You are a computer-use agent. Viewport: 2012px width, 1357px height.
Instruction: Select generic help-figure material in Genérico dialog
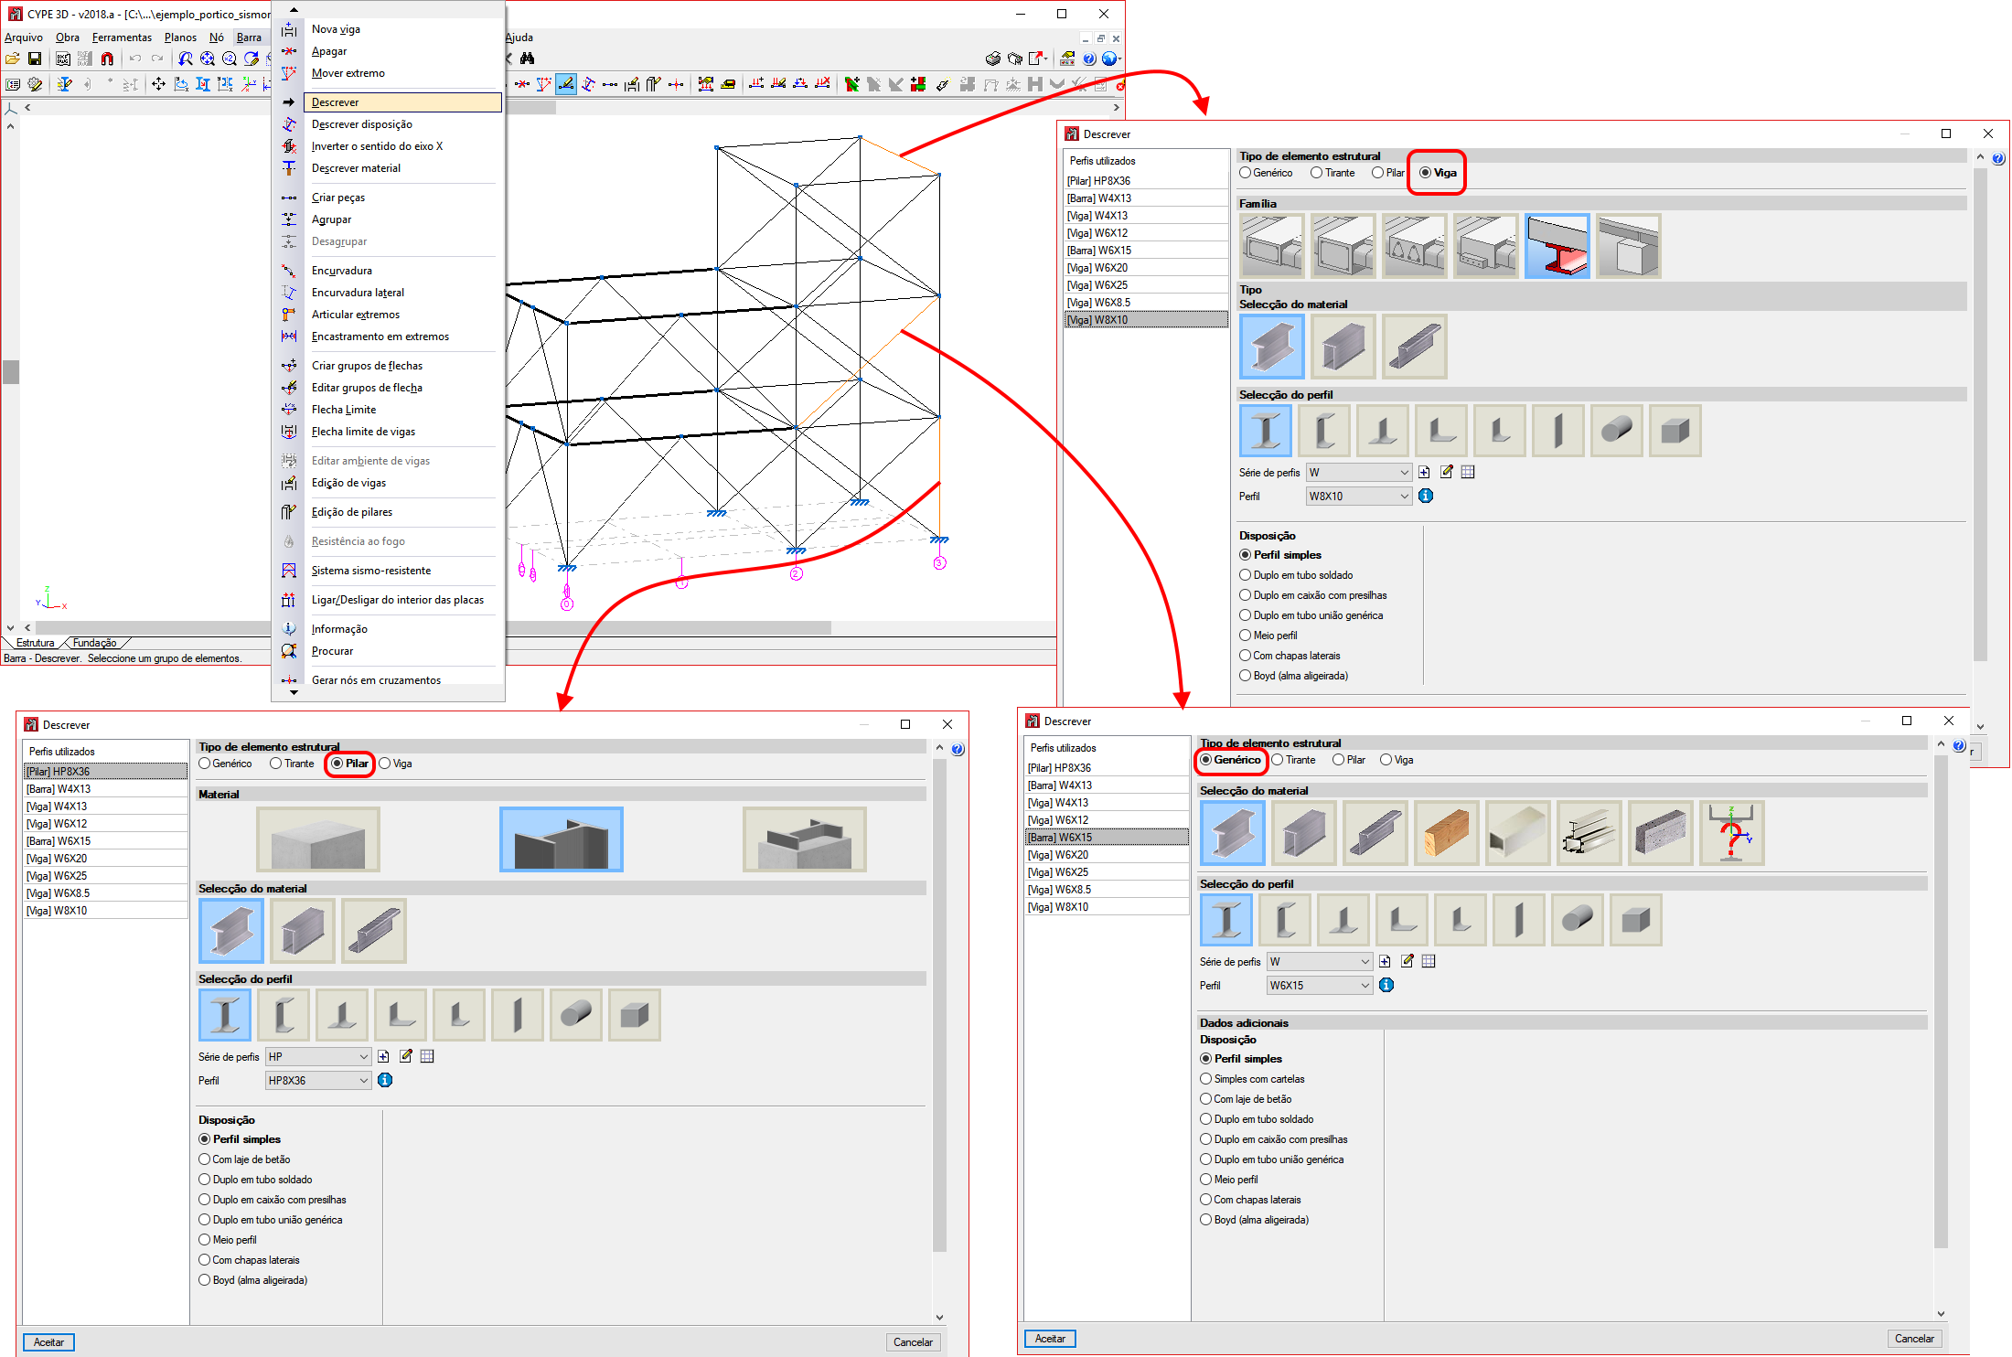(x=1731, y=833)
